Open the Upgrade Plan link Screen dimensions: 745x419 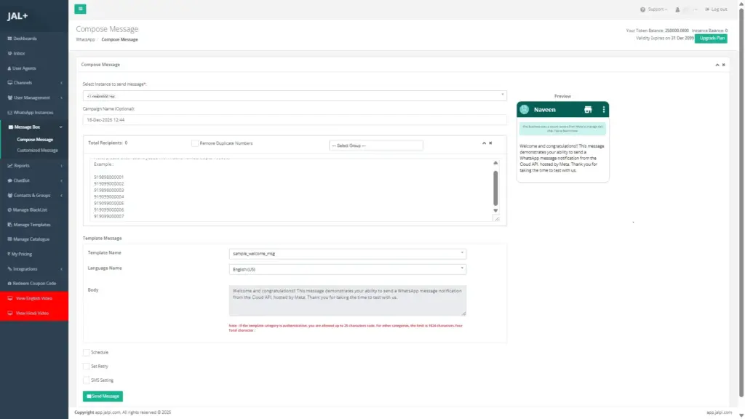pyautogui.click(x=710, y=37)
